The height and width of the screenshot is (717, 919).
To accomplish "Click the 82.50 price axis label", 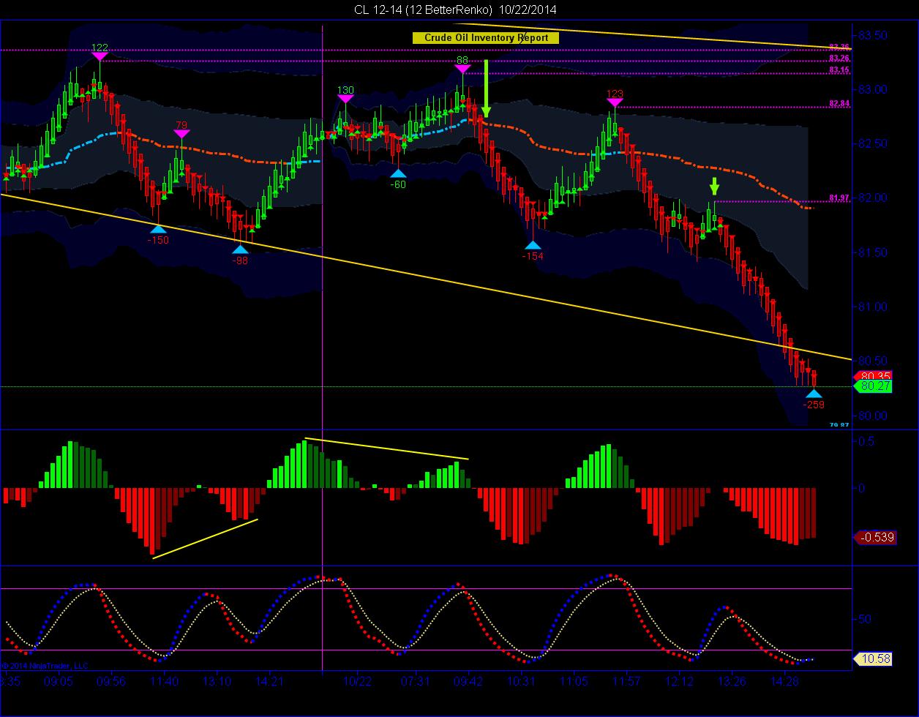I will (872, 143).
